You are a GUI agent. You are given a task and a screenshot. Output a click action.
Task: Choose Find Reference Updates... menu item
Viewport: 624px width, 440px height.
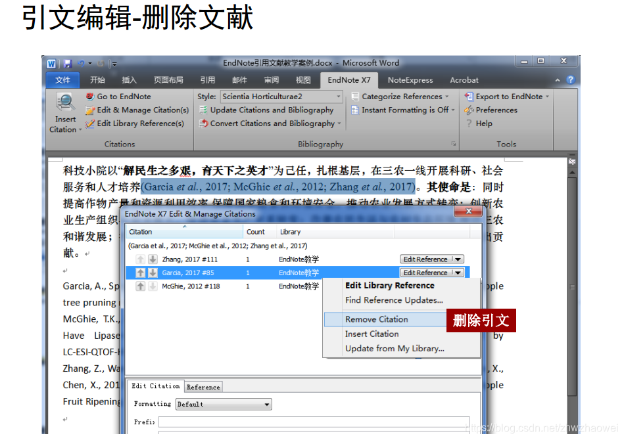pos(402,301)
